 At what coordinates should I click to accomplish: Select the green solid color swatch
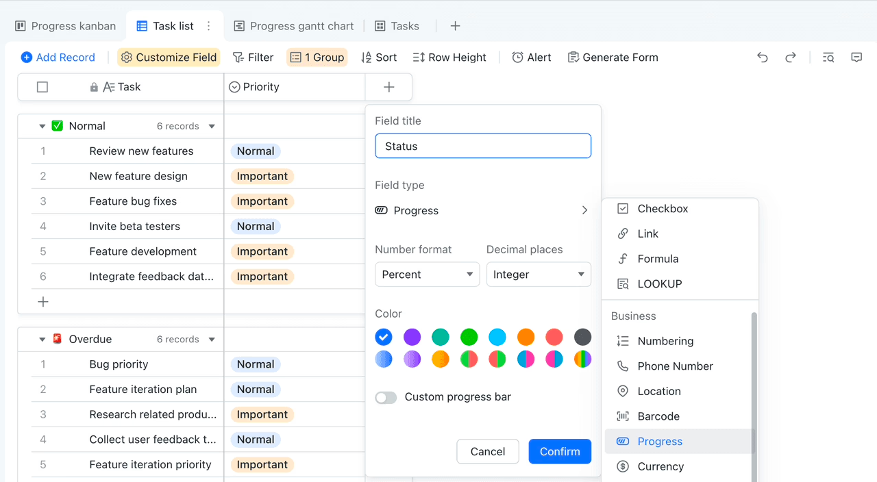coord(469,337)
